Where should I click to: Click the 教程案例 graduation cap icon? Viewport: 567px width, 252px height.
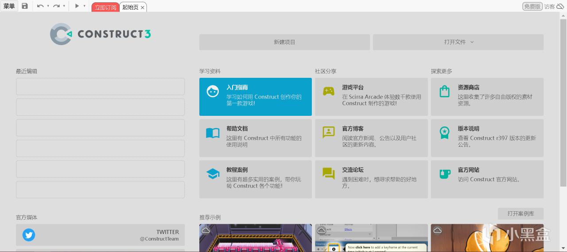(213, 174)
